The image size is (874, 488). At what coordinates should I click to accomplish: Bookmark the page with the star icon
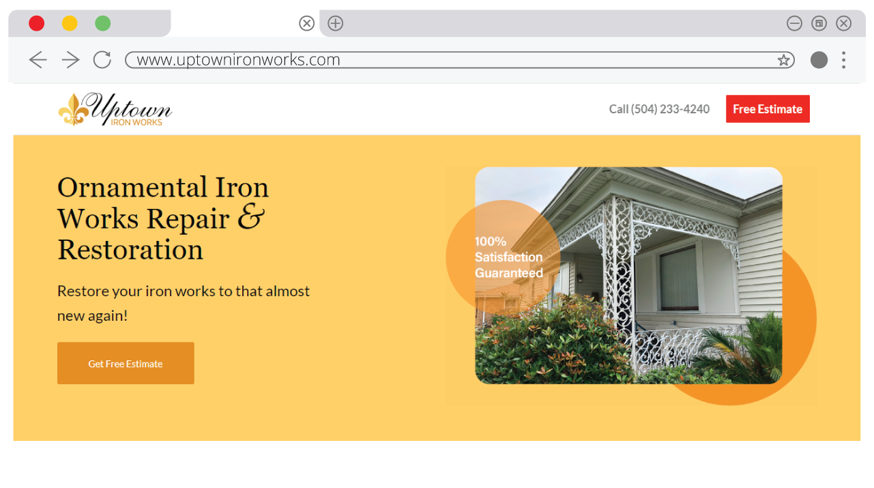(x=783, y=60)
